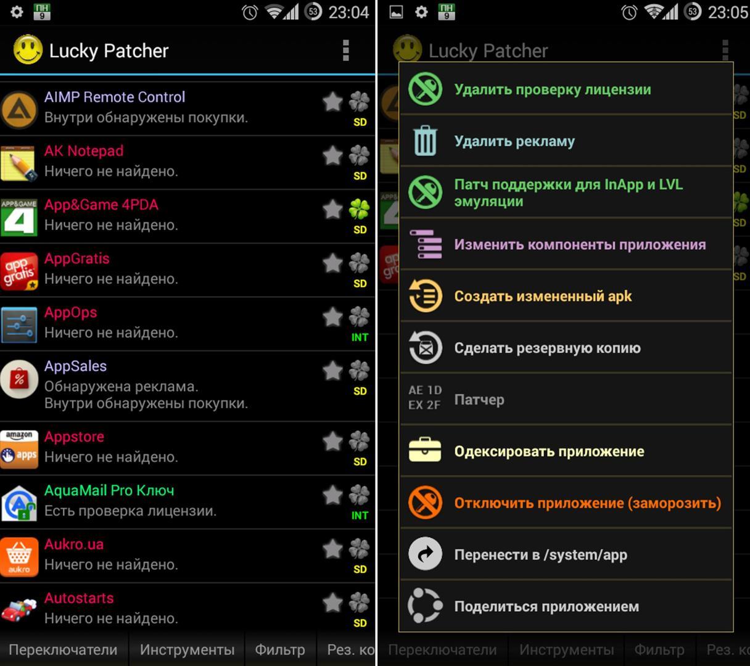Image resolution: width=750 pixels, height=666 pixels.
Task: Toggle the green clover for App&Game 4PDA
Action: tap(360, 209)
